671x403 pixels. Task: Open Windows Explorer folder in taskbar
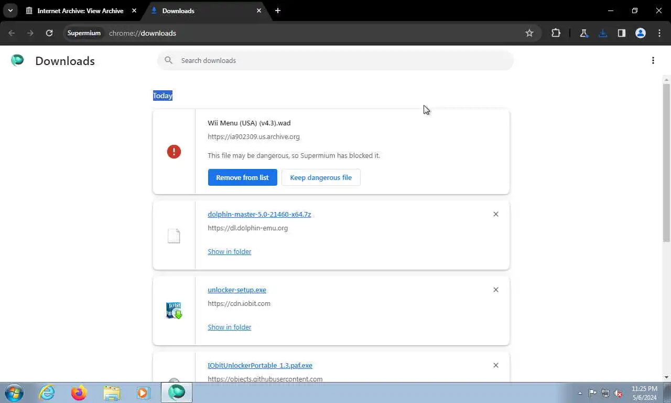(x=112, y=393)
